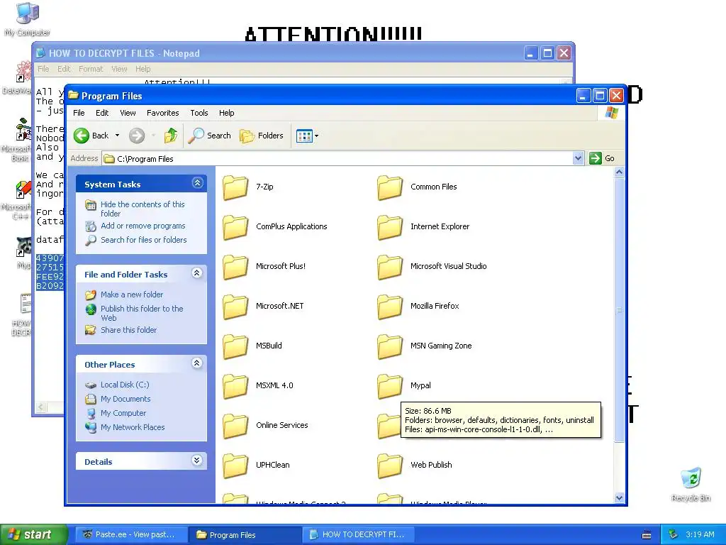Click Publish this folder to the Web
The height and width of the screenshot is (545, 726).
point(142,313)
